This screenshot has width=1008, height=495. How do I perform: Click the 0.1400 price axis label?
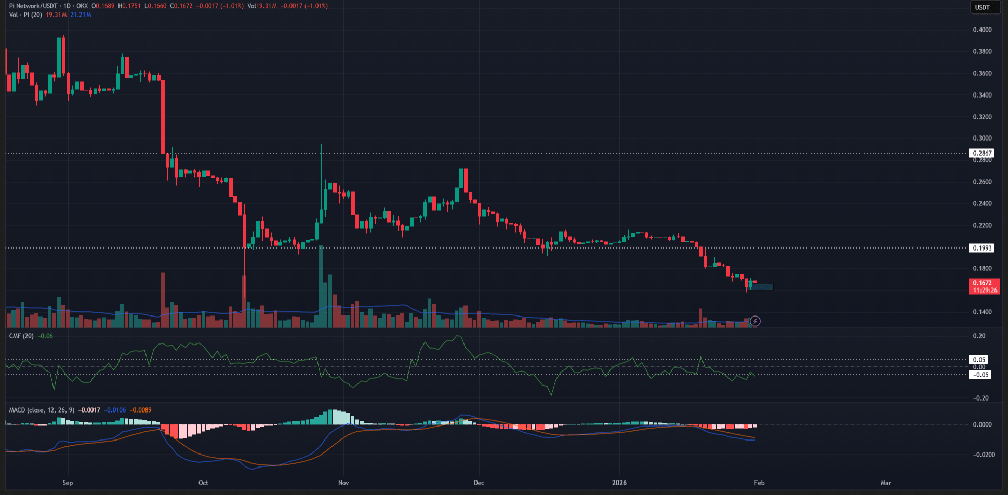point(982,312)
